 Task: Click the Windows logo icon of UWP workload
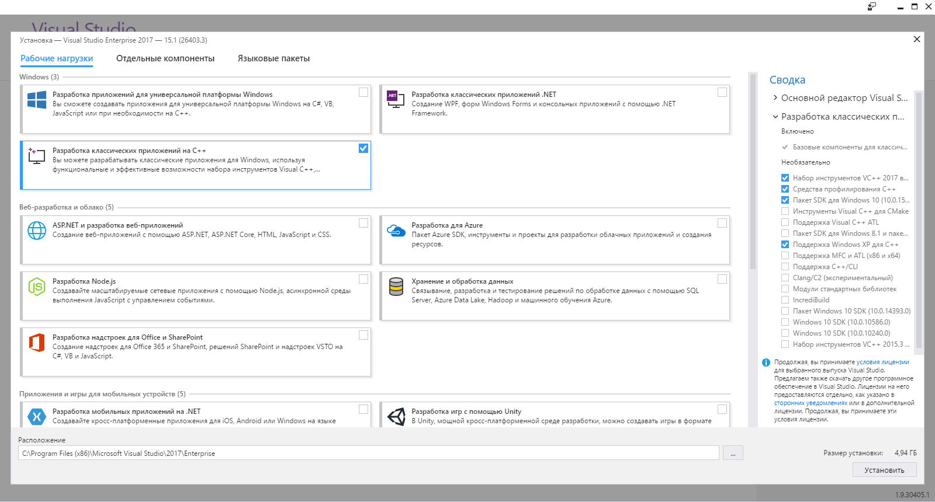click(x=37, y=100)
